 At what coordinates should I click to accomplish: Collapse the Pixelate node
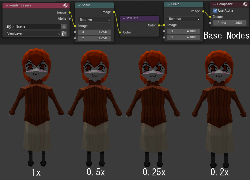pyautogui.click(x=124, y=18)
